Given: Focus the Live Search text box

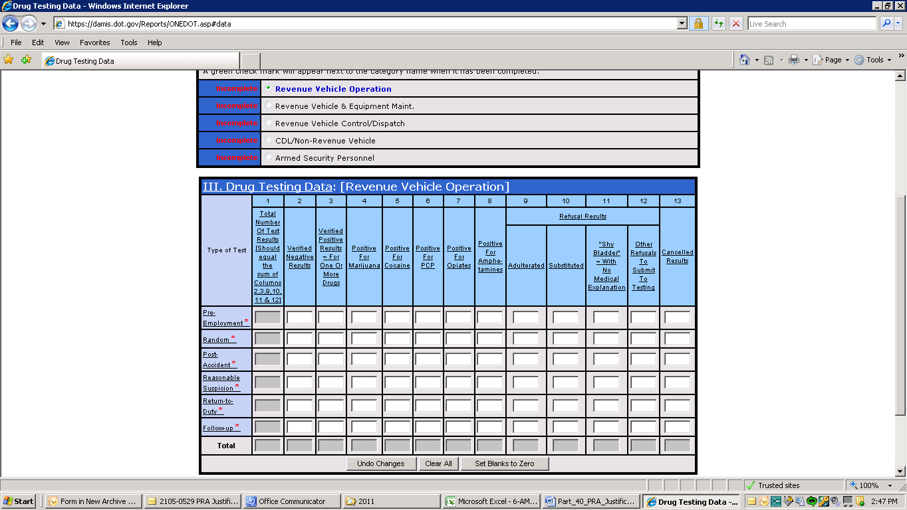Looking at the screenshot, I should pyautogui.click(x=811, y=24).
